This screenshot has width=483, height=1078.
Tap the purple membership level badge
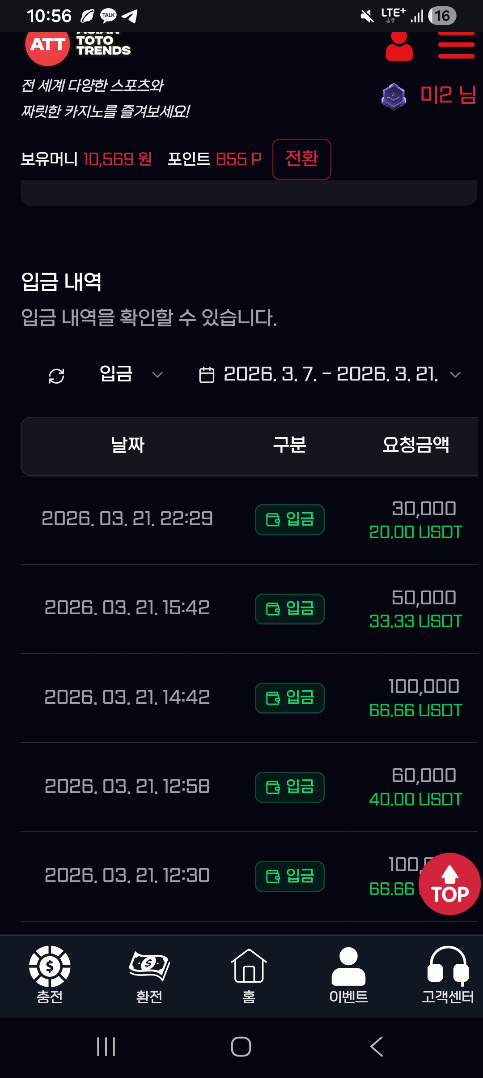(x=393, y=96)
